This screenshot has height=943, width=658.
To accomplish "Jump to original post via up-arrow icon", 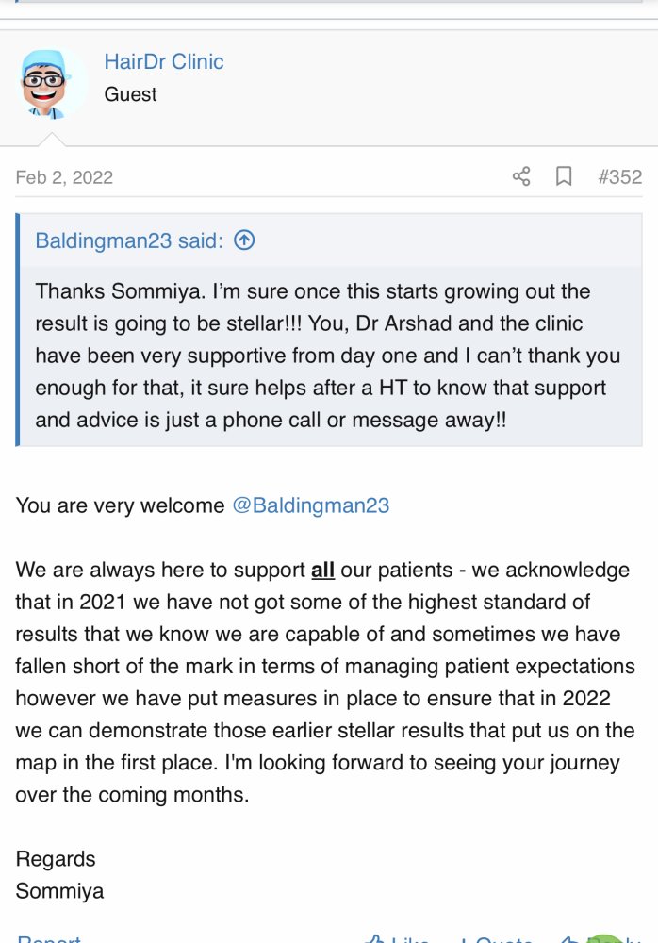I will click(244, 240).
